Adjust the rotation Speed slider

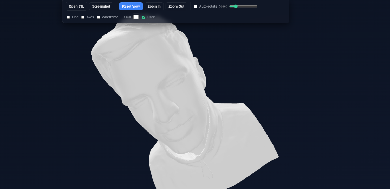pos(243,6)
